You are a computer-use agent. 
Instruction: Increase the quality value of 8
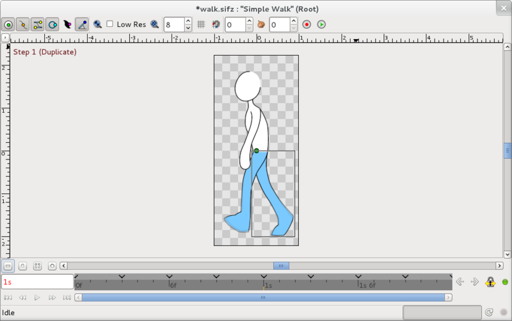pyautogui.click(x=188, y=21)
